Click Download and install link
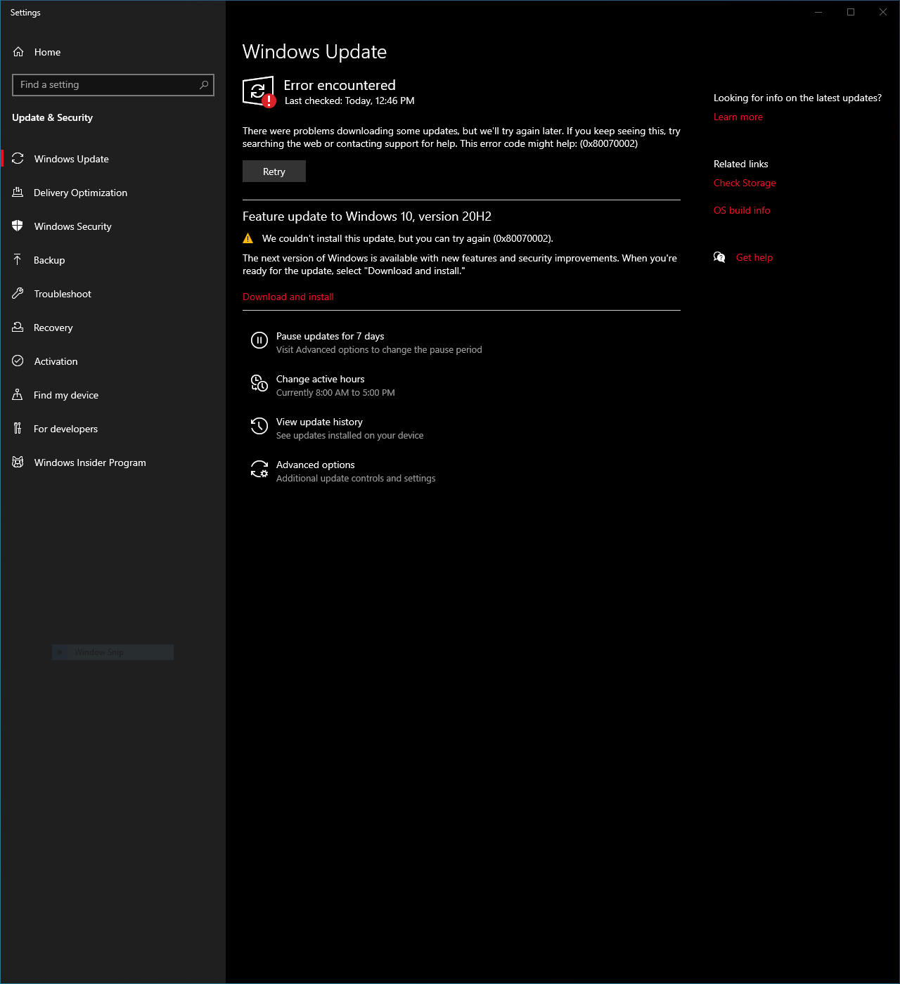This screenshot has height=984, width=900. pyautogui.click(x=288, y=297)
